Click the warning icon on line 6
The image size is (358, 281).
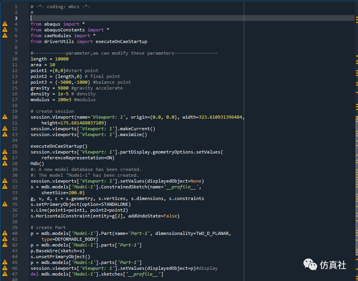pyautogui.click(x=5, y=36)
